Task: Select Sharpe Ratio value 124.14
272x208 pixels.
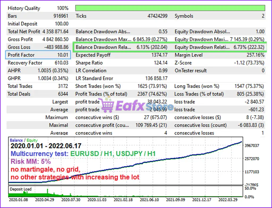Action: [161, 63]
